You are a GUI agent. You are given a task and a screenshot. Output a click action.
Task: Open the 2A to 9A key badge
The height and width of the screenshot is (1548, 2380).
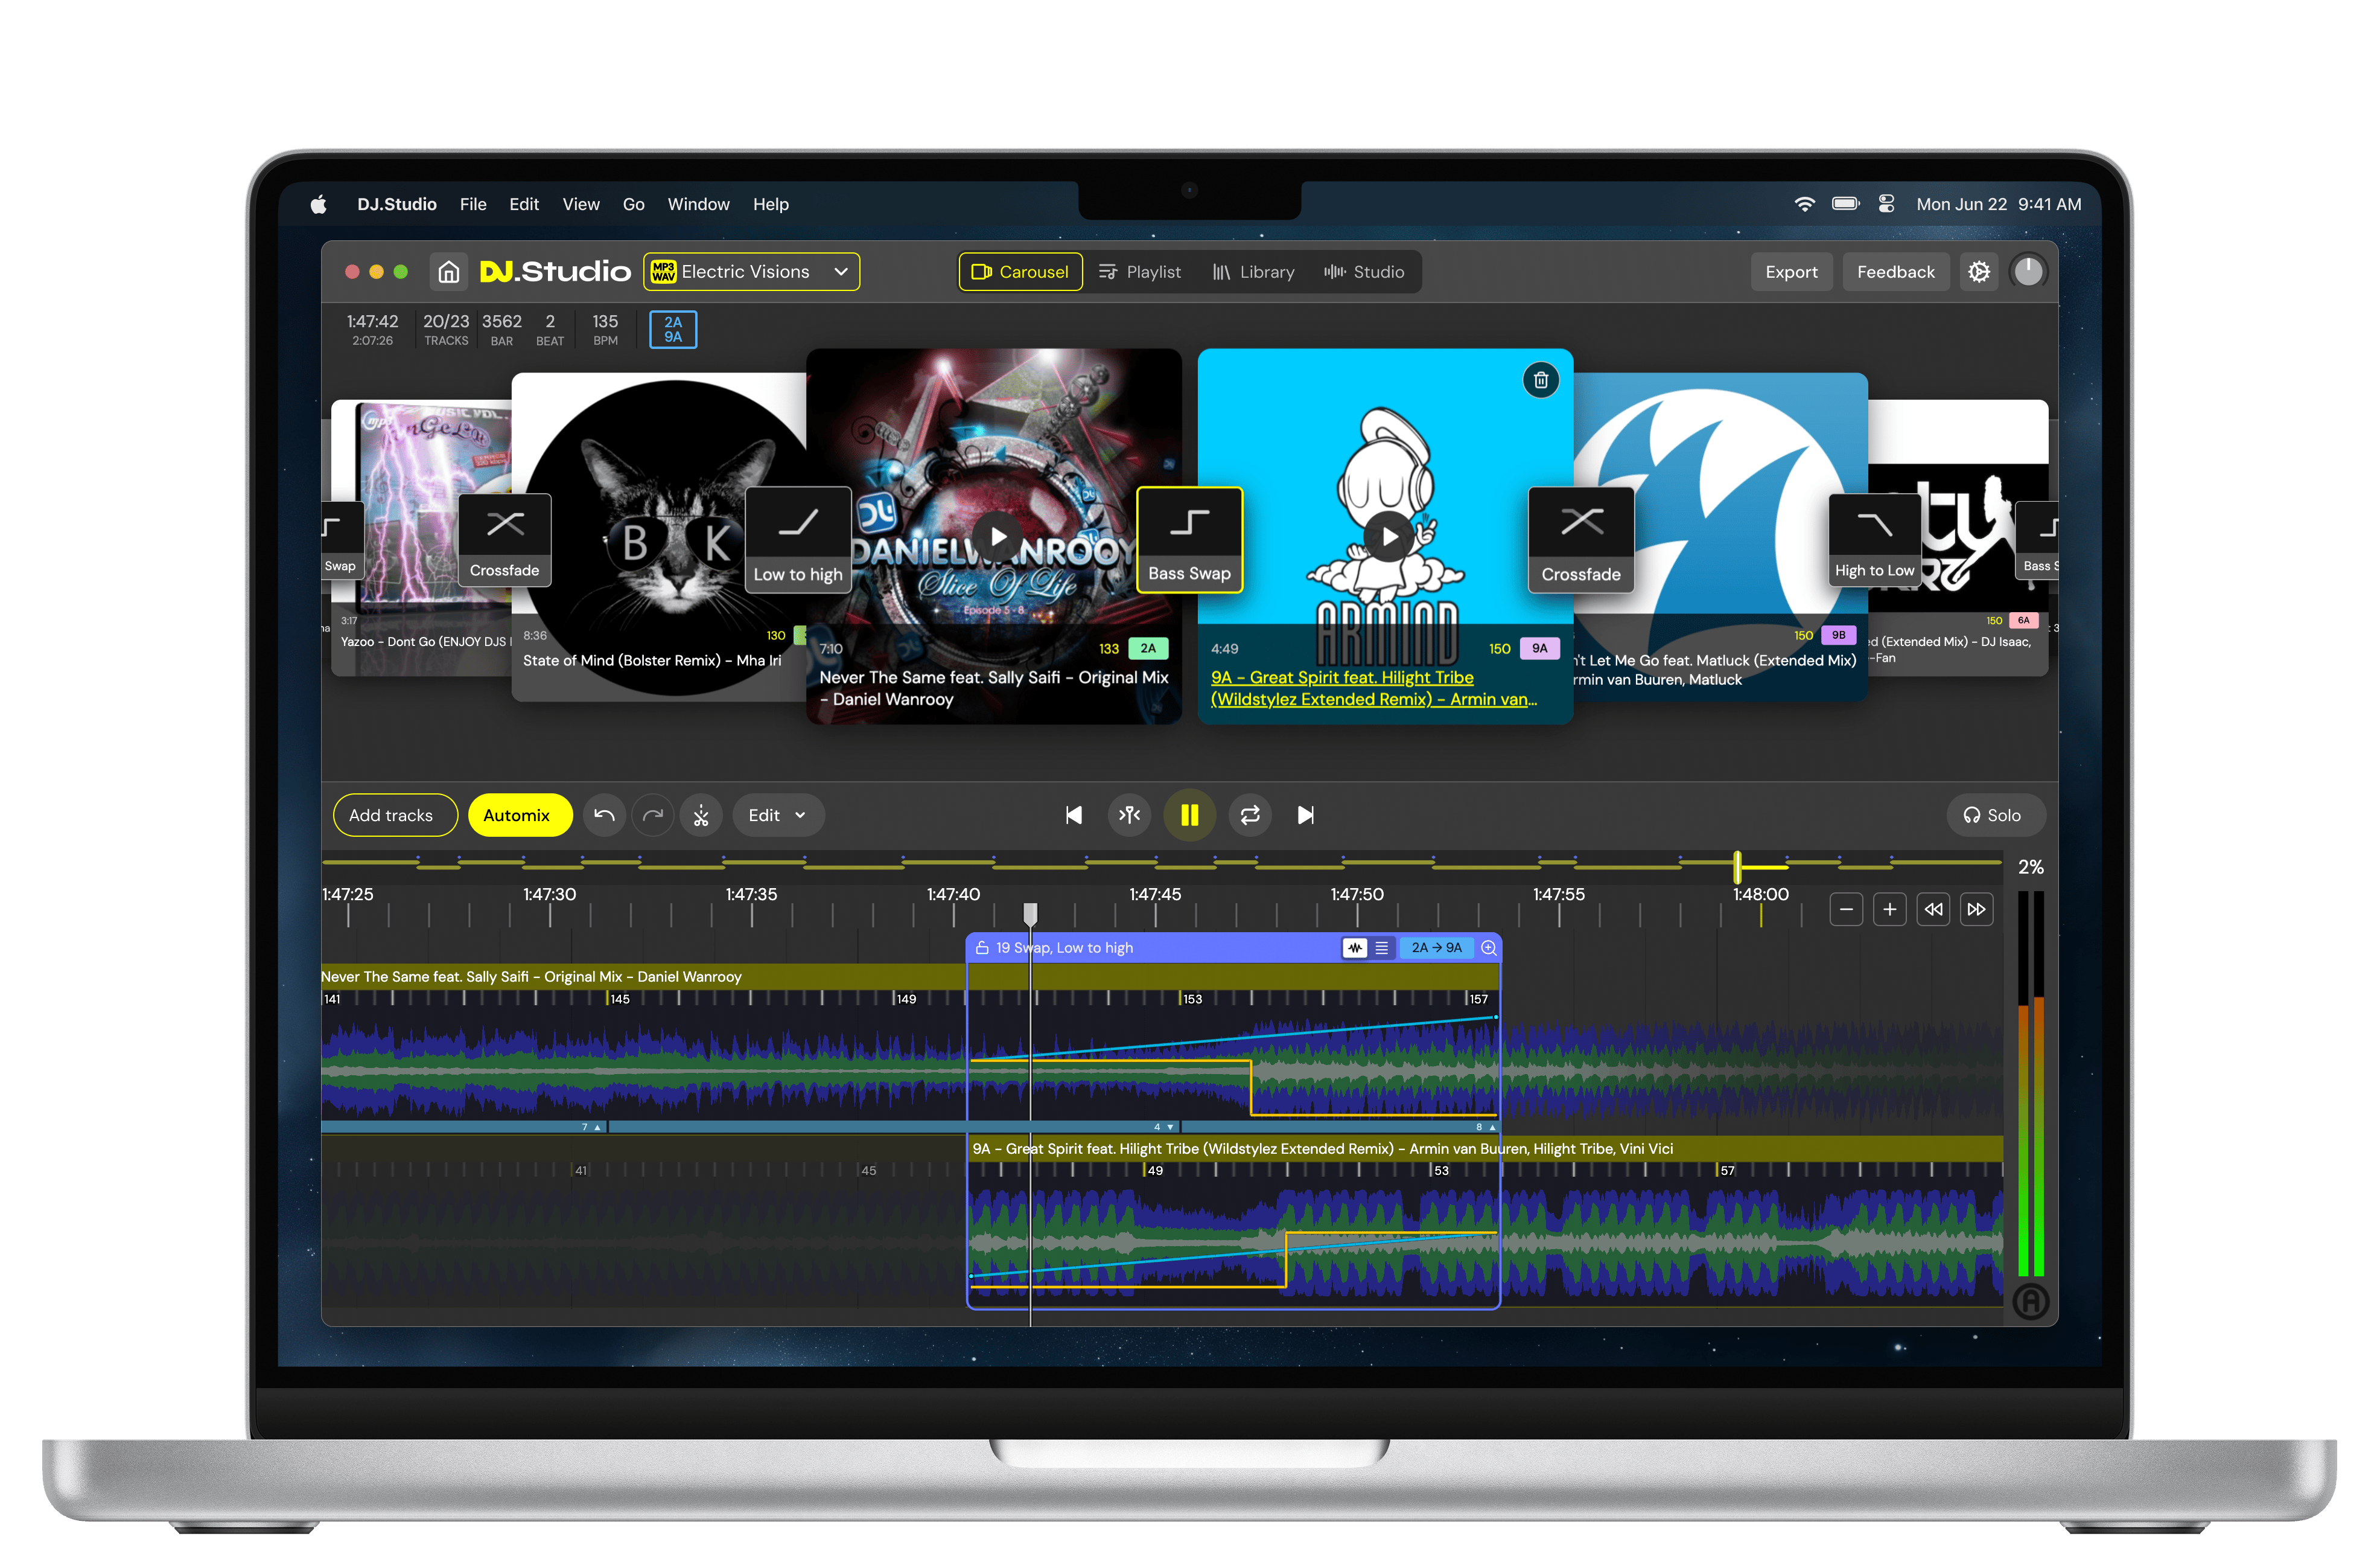pos(1436,947)
